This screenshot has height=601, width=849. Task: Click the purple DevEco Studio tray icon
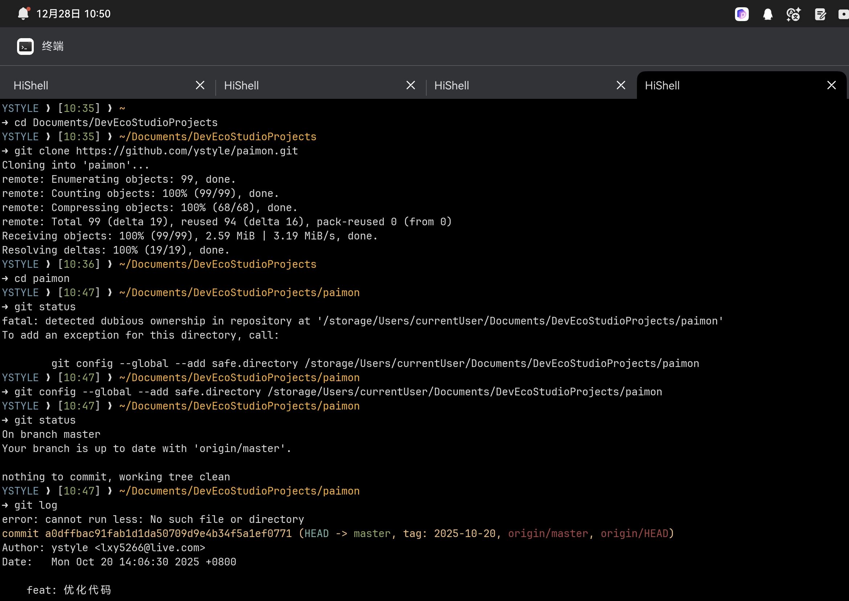[x=742, y=14]
